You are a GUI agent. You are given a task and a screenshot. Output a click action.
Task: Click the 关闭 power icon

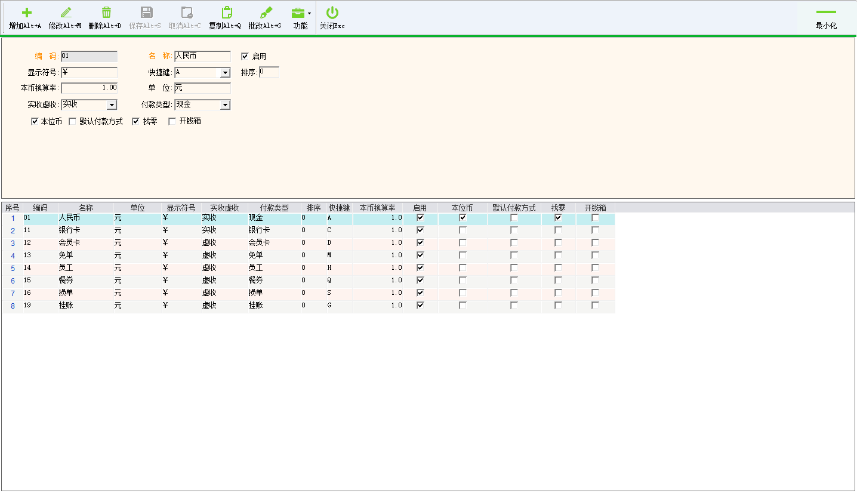click(x=332, y=13)
